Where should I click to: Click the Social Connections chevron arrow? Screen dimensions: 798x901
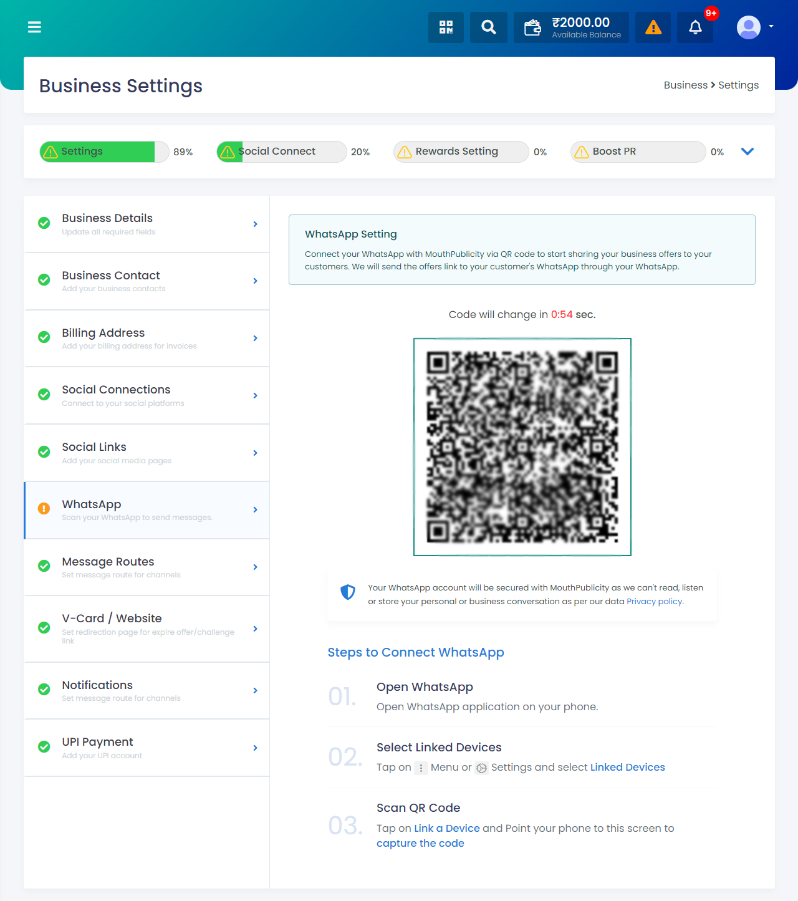tap(255, 395)
